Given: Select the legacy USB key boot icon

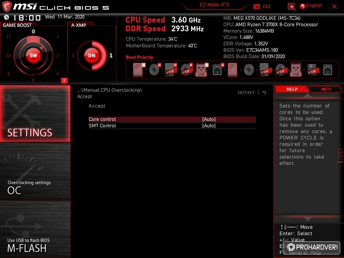Looking at the screenshot, I should 296,70.
